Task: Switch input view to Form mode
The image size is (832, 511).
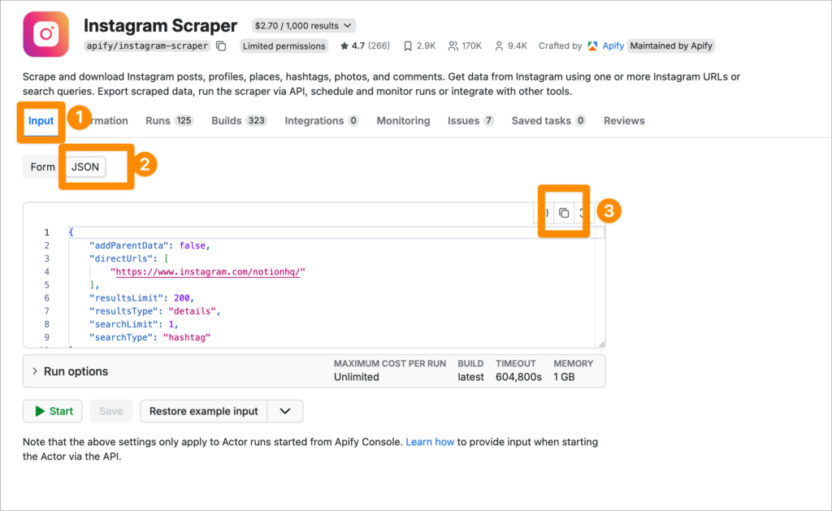Action: [42, 167]
